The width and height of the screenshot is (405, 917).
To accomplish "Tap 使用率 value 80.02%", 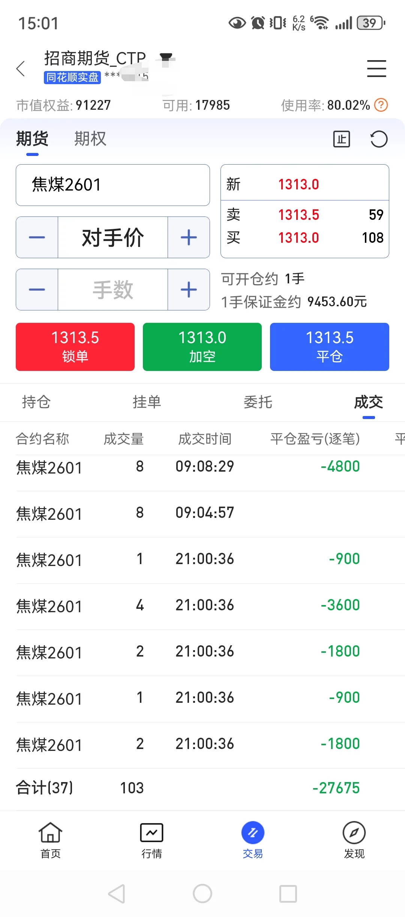I will 348,105.
